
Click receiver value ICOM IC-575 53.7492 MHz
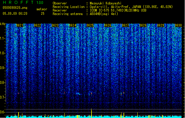(118, 10)
